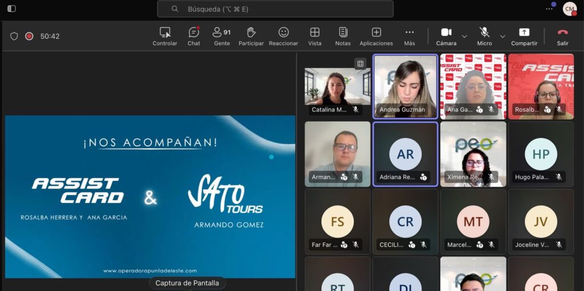Viewport: 584px width, 291px height.
Task: Click the 50:42 meeting timer
Action: pos(50,36)
